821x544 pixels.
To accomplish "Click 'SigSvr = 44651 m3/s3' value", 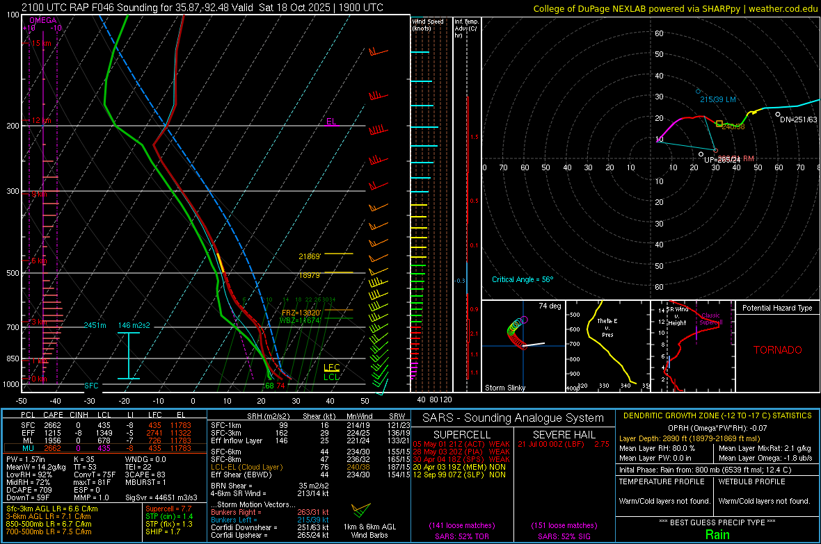I will click(161, 497).
